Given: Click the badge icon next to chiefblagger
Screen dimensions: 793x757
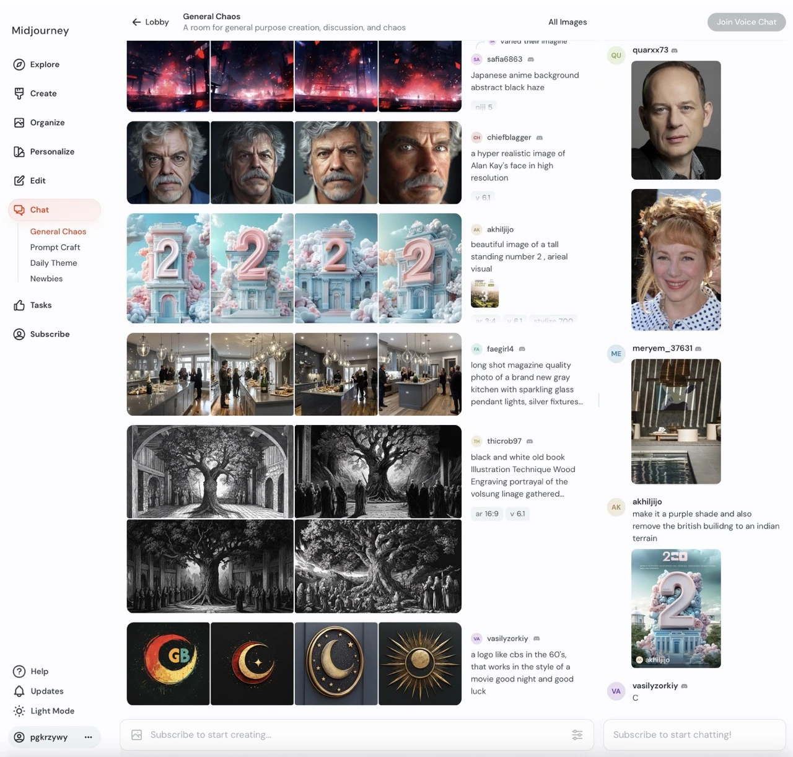Looking at the screenshot, I should (540, 138).
